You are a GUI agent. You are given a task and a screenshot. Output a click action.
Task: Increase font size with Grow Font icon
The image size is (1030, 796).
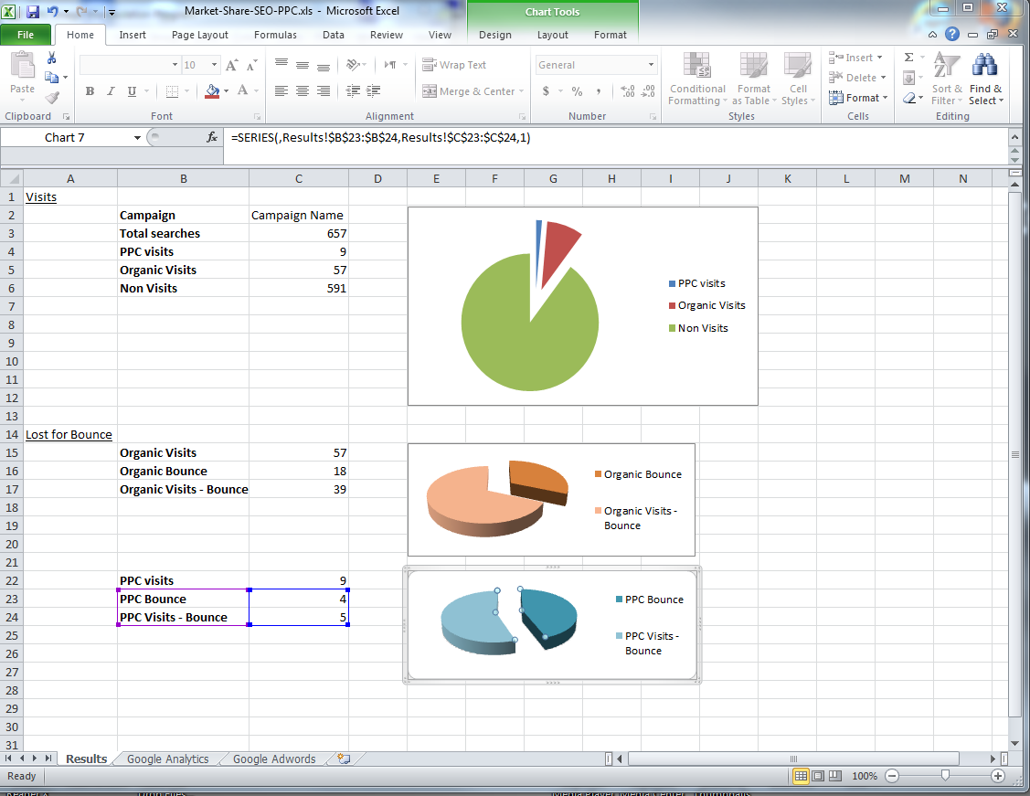[x=231, y=65]
